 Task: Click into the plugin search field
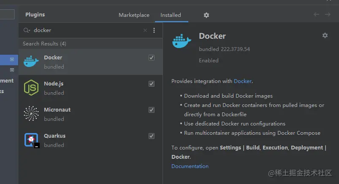84,30
